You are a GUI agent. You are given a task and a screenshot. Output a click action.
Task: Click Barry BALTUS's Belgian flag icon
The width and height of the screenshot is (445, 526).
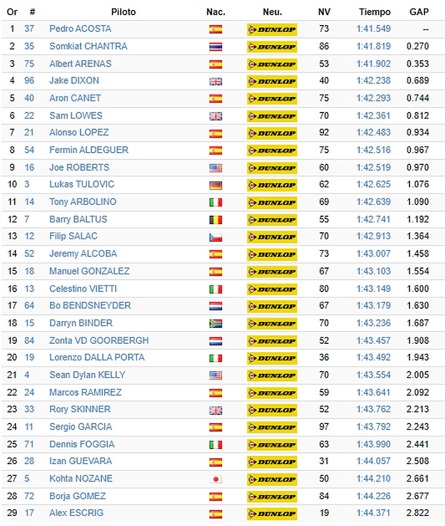pos(216,220)
